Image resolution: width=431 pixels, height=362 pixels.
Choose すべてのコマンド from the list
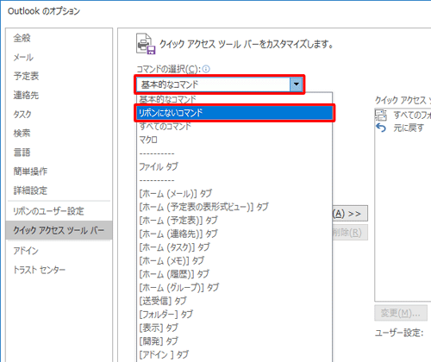pyautogui.click(x=234, y=126)
